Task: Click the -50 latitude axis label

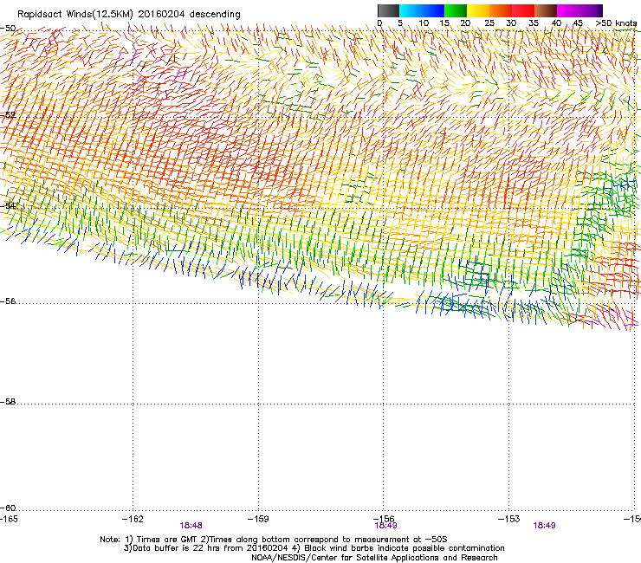Action: (x=8, y=29)
